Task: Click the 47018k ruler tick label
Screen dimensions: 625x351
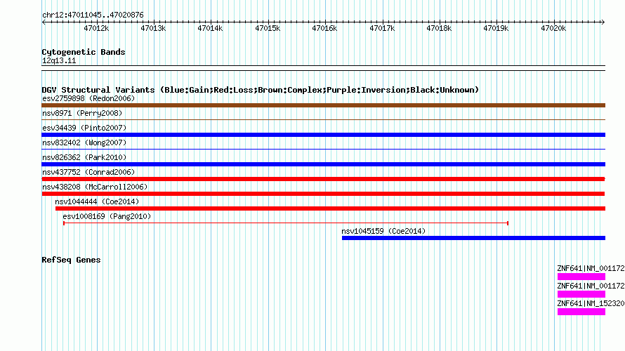Action: click(x=439, y=28)
